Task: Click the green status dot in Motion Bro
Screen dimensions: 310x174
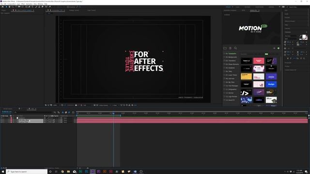Action: coord(279,48)
